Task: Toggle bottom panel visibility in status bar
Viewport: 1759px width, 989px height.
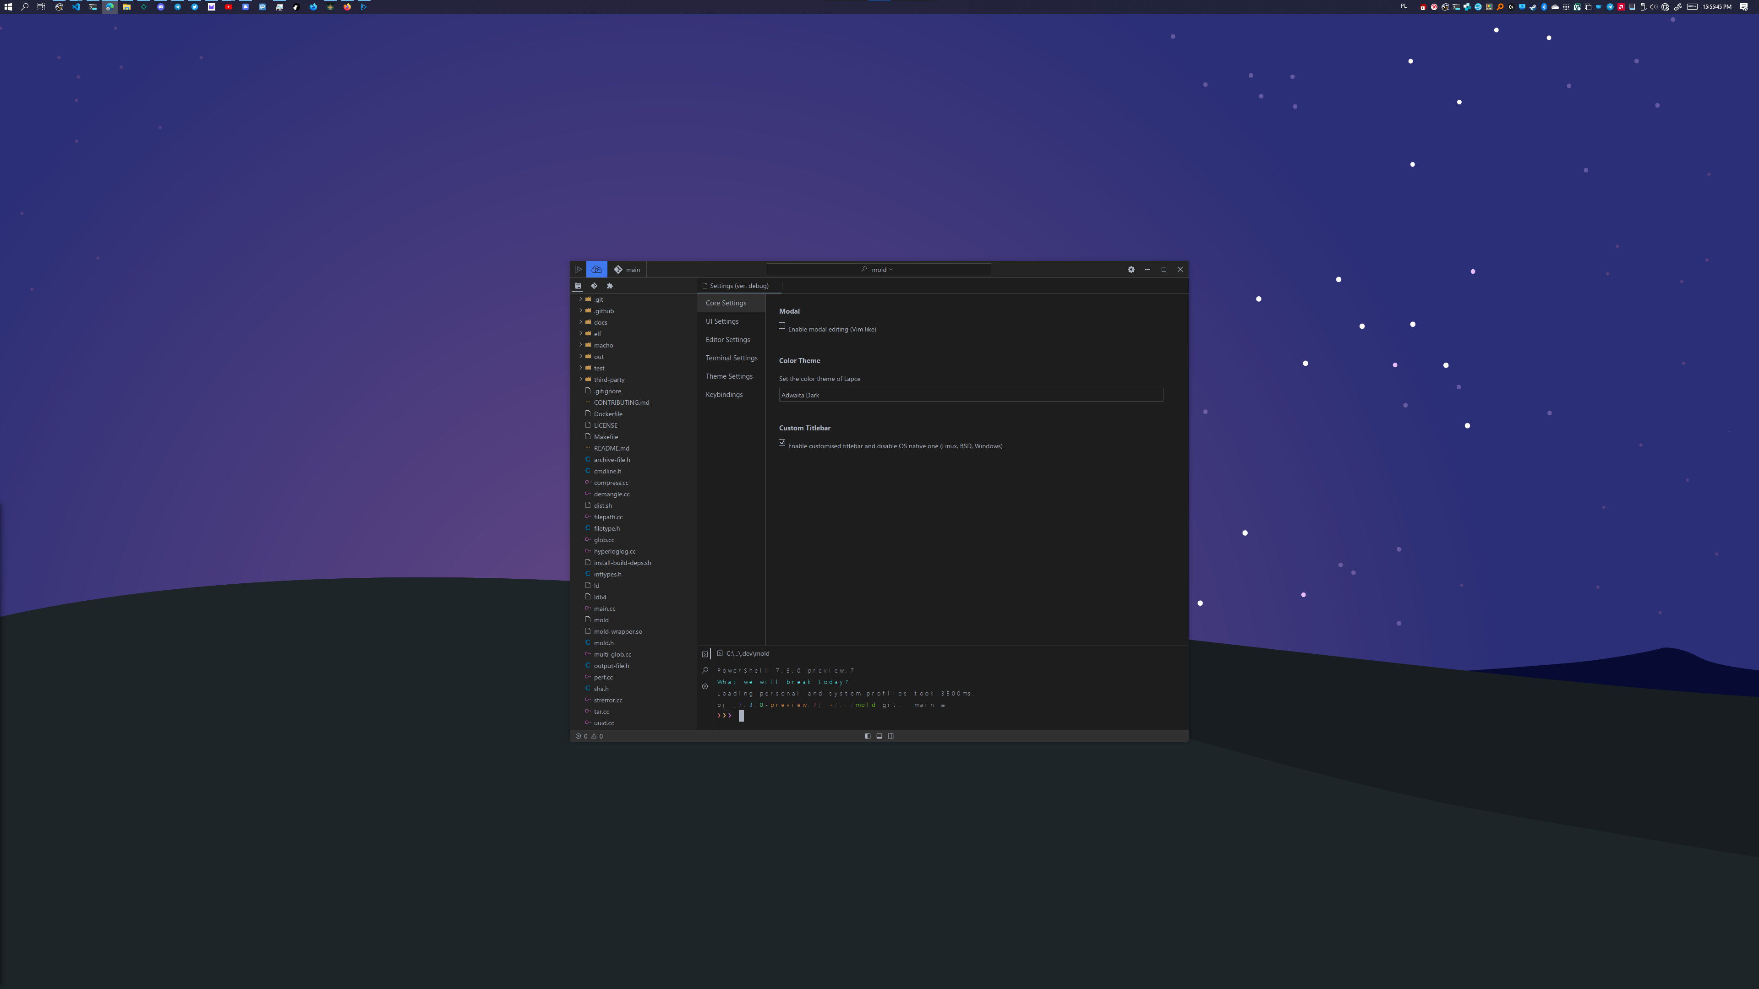Action: (879, 736)
